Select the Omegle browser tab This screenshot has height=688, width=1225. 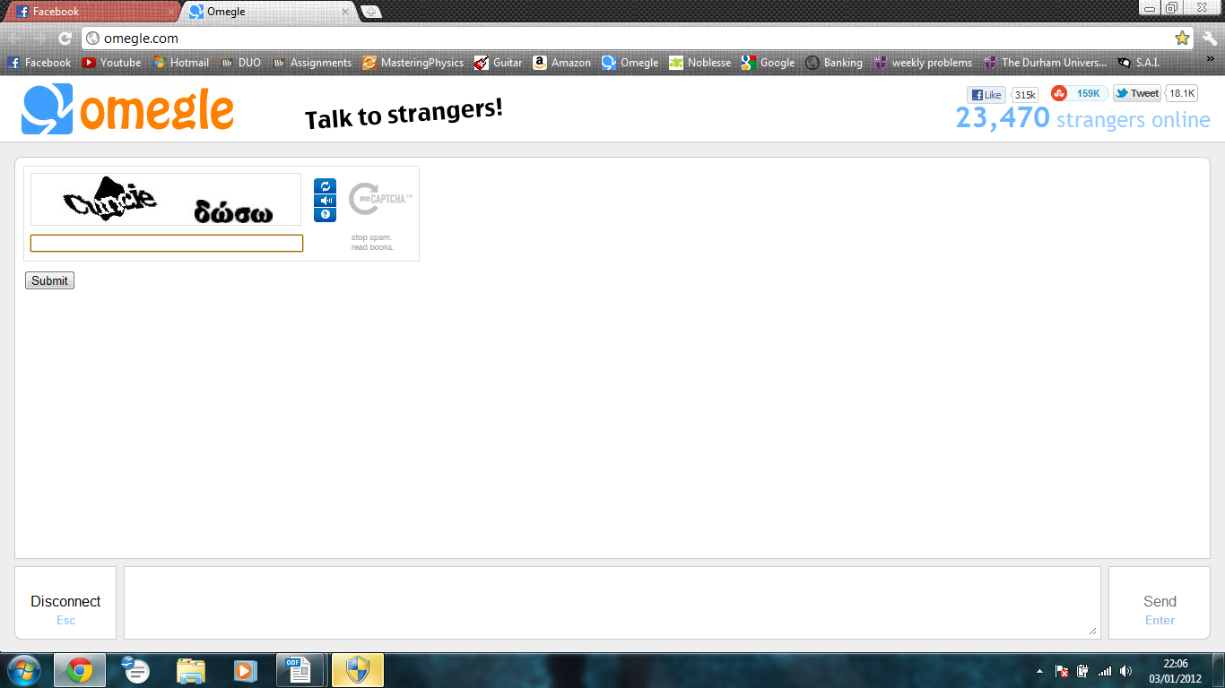[x=267, y=12]
